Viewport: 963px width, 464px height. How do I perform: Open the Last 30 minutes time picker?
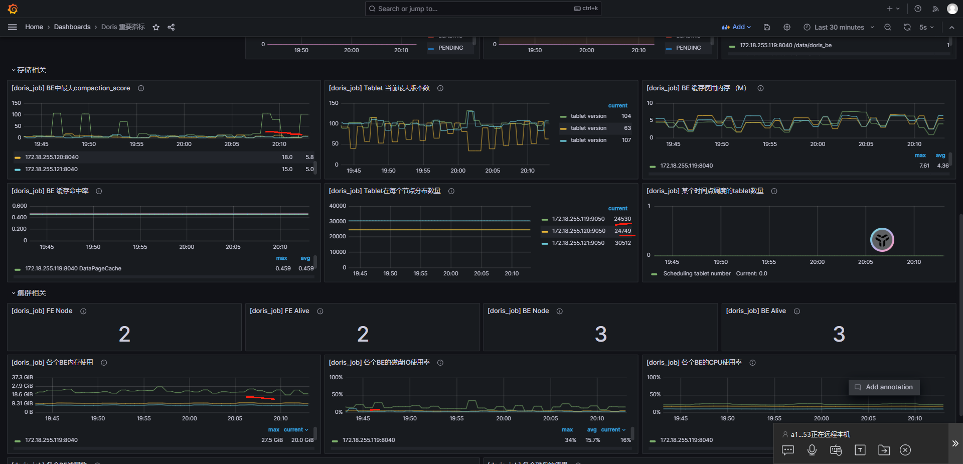click(x=839, y=27)
